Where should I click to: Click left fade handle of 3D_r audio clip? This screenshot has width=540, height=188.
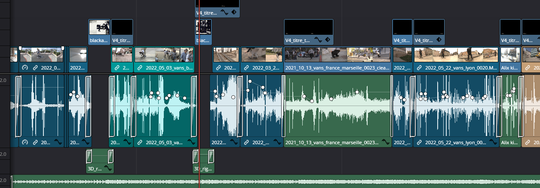(x=89, y=156)
